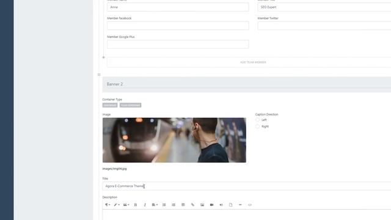Choose the longer Container Type option

coord(130,105)
